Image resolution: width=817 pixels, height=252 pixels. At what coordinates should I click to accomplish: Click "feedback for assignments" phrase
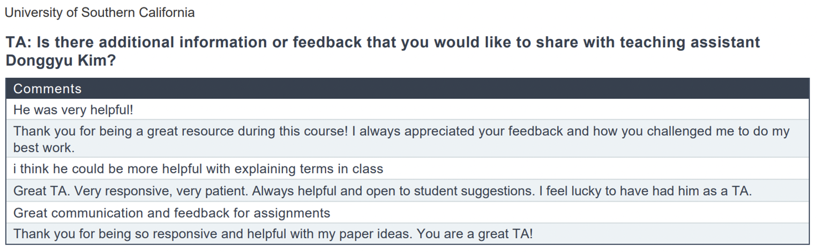[252, 213]
